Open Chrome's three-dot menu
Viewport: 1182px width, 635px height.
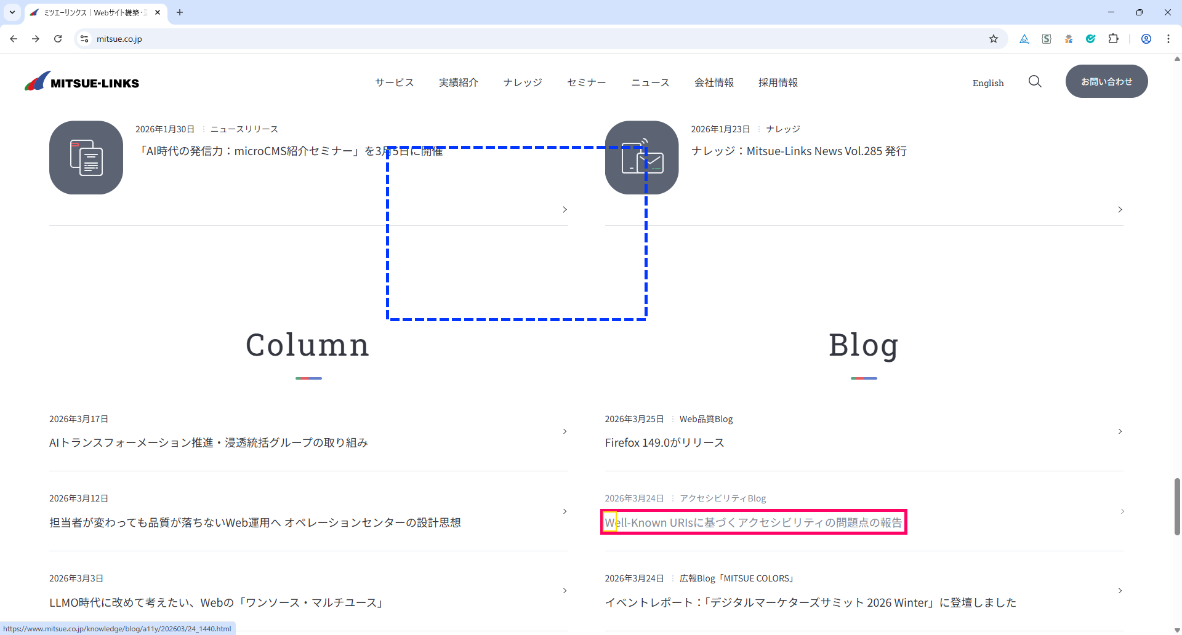pos(1168,39)
